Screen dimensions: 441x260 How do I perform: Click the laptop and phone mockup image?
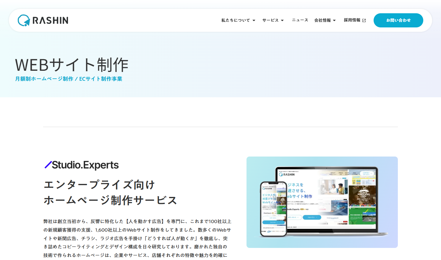click(322, 202)
